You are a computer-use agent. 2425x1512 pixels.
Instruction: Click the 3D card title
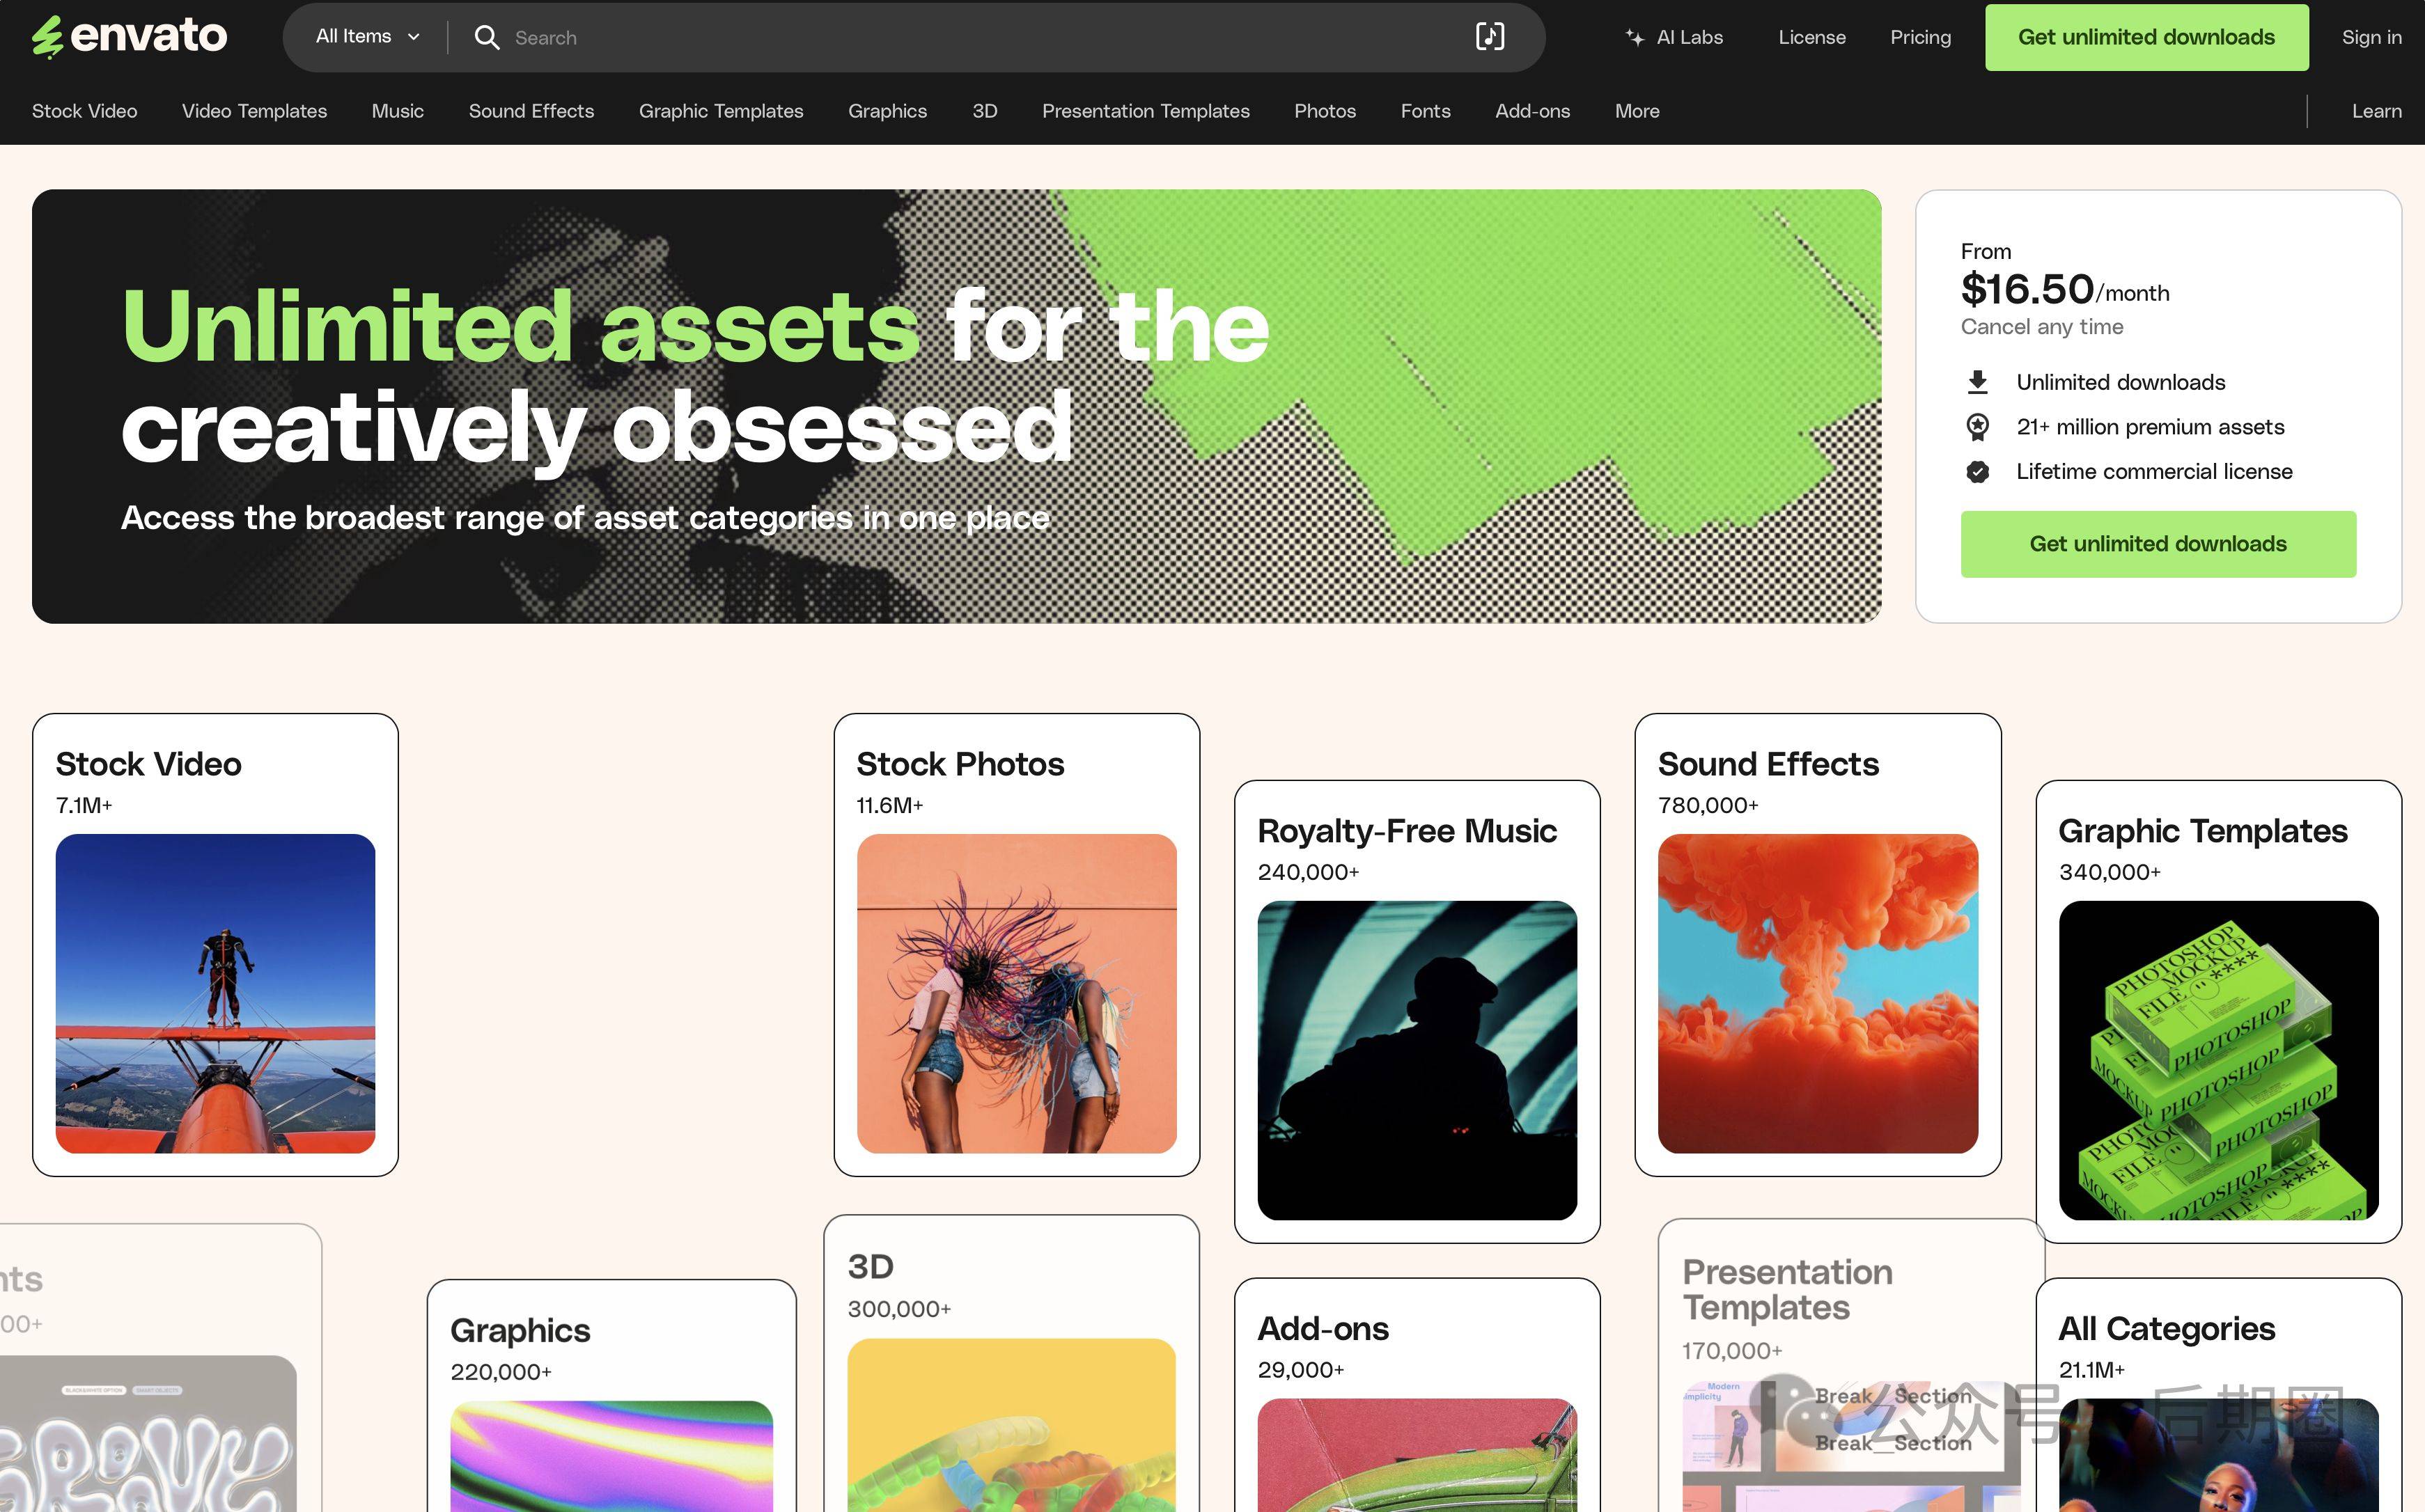click(x=871, y=1266)
